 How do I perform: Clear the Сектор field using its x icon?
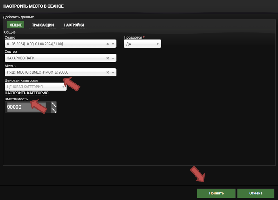107,58
